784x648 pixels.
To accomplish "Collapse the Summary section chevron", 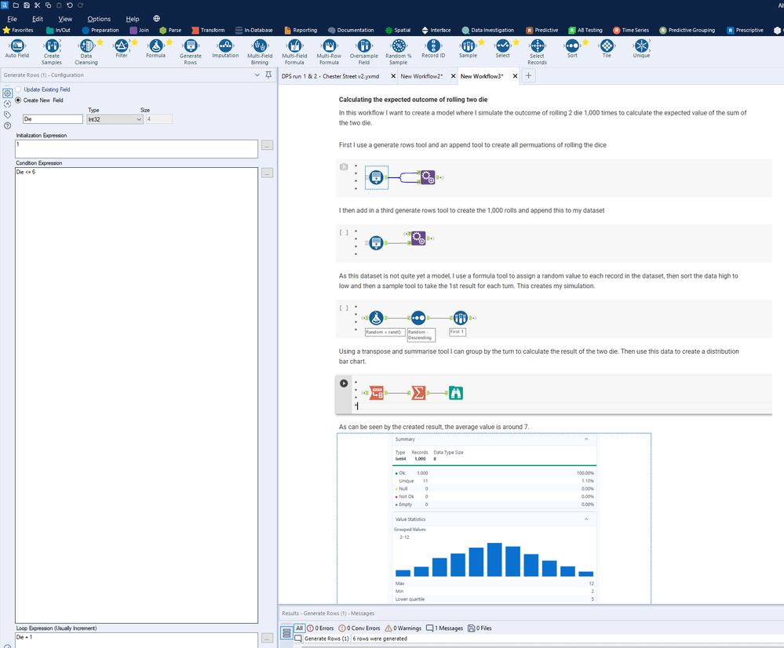I will point(586,439).
